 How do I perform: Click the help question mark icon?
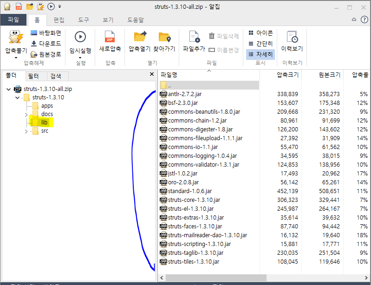(364, 19)
